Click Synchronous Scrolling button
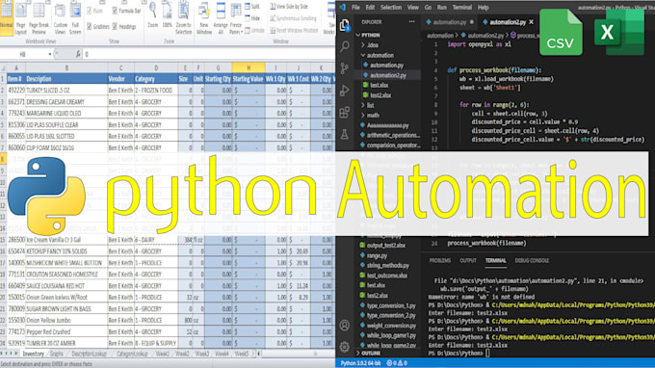Screen dimensions: 655x368 [293, 18]
